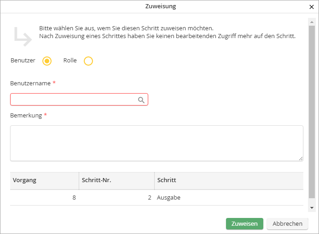
Task: Close the Zuweisung dialog with X
Action: coord(312,7)
